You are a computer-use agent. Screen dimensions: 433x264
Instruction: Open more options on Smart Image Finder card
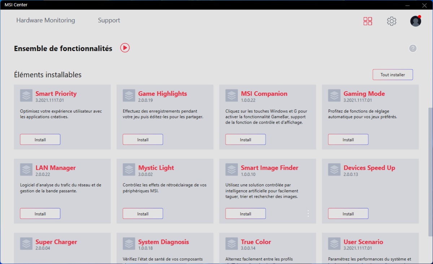click(x=308, y=214)
